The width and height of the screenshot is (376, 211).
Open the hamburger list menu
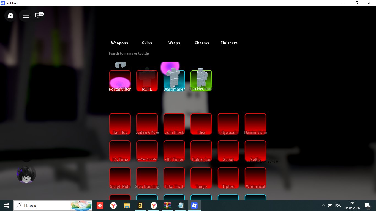26,16
